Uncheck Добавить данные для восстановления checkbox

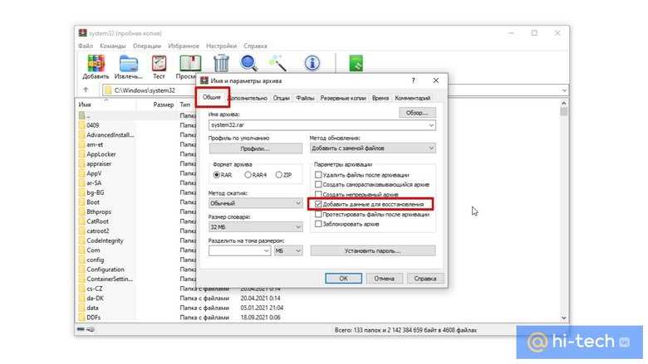tap(318, 204)
